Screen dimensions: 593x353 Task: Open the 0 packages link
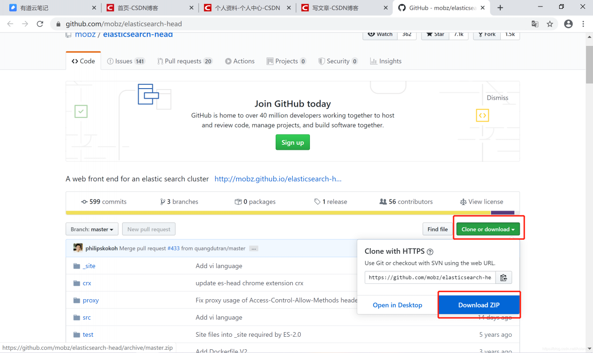click(x=255, y=202)
